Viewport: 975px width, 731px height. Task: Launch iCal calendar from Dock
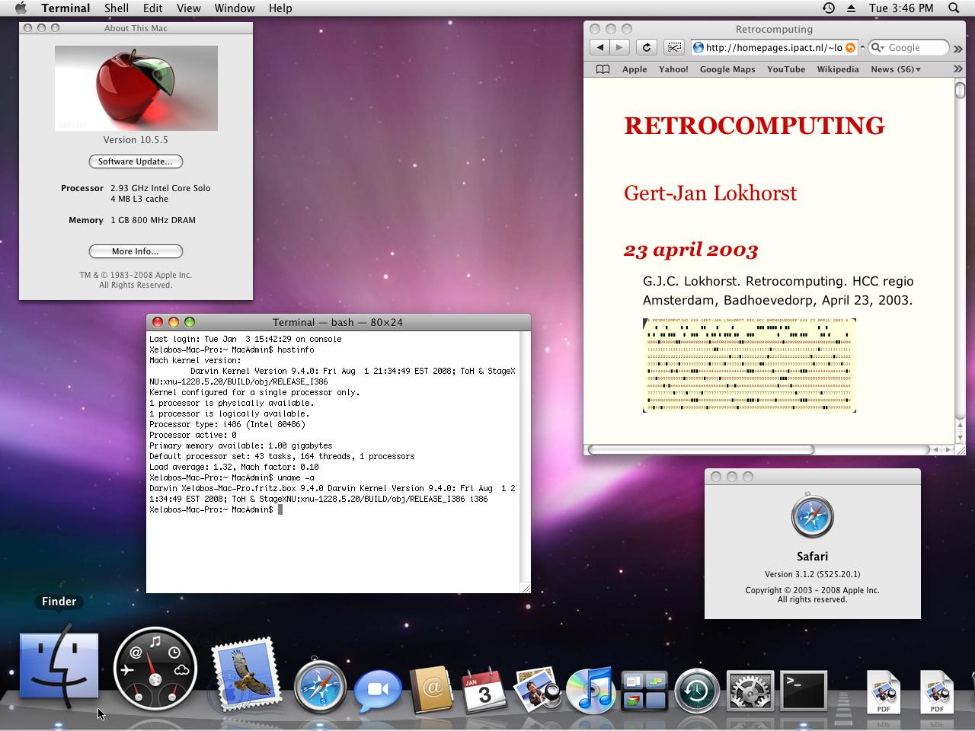484,690
